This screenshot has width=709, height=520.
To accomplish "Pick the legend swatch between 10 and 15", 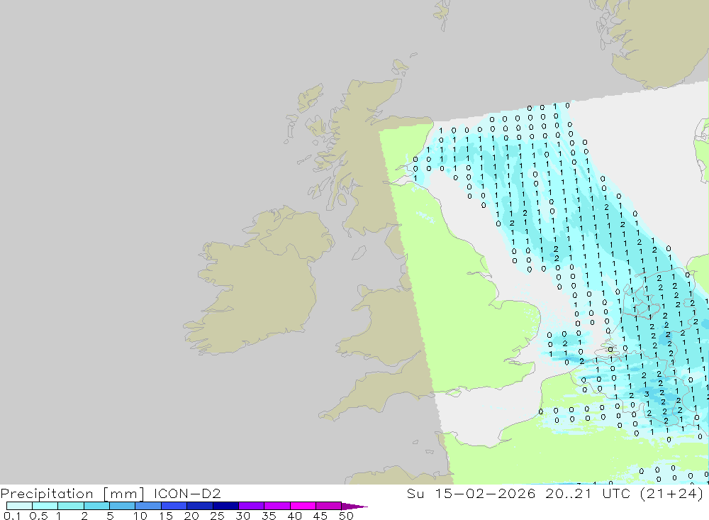I will click(x=148, y=506).
